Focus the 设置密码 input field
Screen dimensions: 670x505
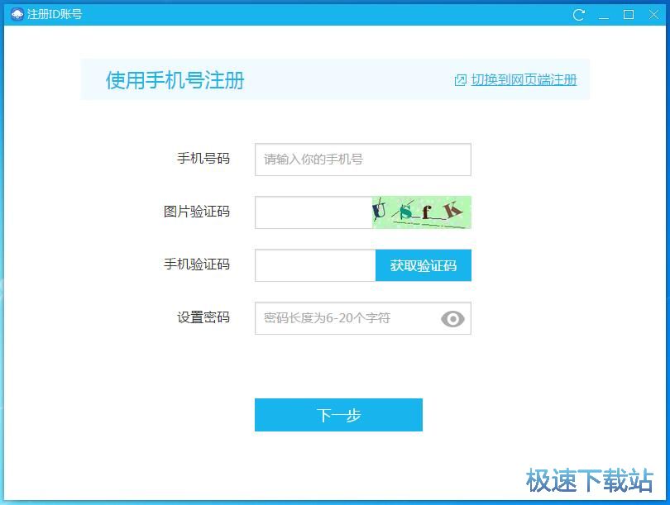coord(363,318)
